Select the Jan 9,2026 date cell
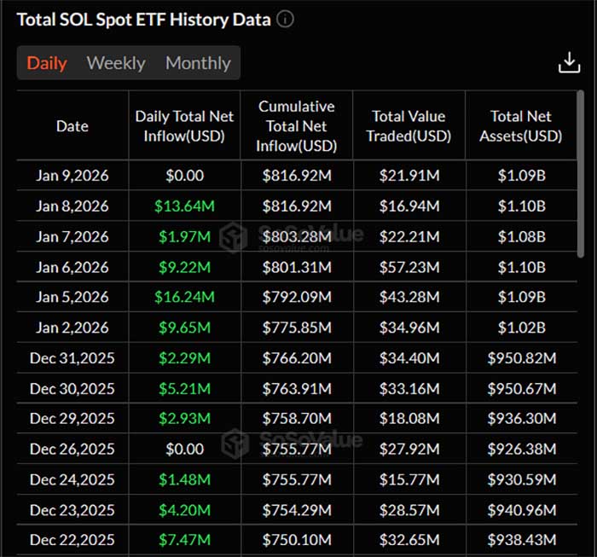The image size is (597, 557). tap(72, 176)
